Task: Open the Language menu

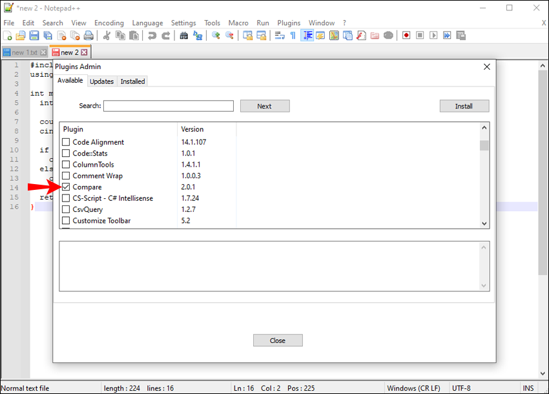Action: pos(147,23)
